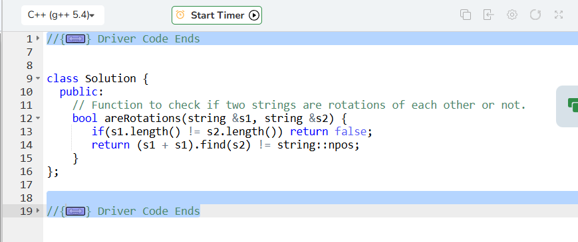This screenshot has height=242, width=578.
Task: Click line number 13 in the gutter
Action: pyautogui.click(x=26, y=131)
